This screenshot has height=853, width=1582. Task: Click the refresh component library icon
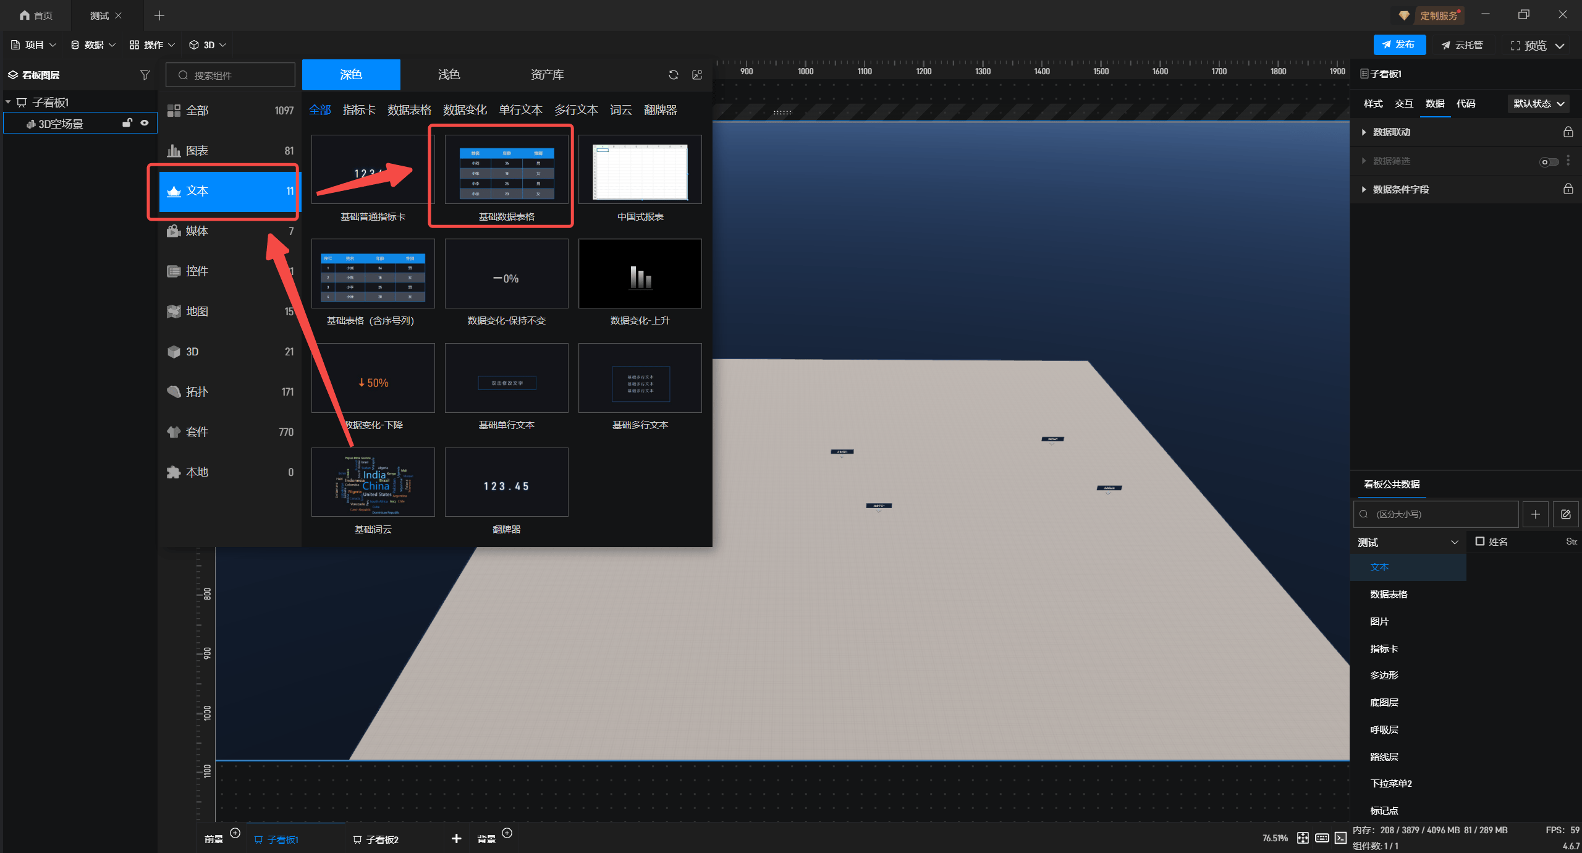click(674, 75)
